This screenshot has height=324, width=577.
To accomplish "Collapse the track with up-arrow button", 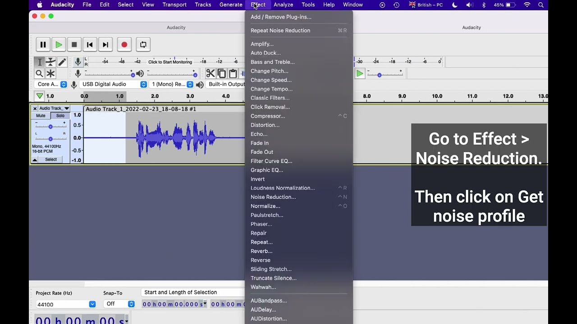I will click(x=35, y=160).
